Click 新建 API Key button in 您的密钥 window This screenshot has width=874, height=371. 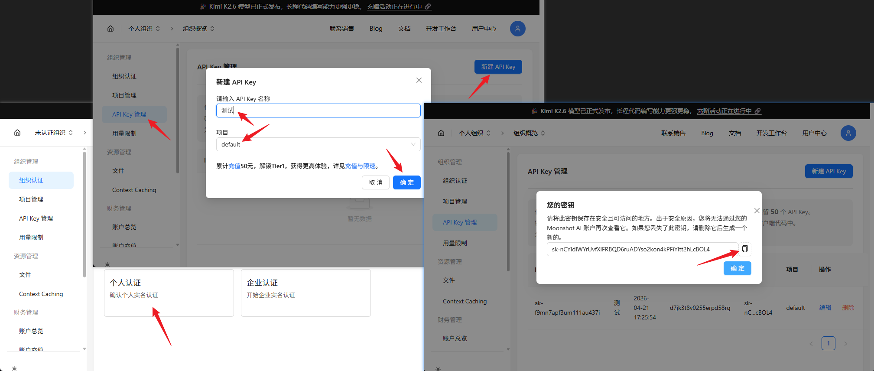click(x=829, y=171)
